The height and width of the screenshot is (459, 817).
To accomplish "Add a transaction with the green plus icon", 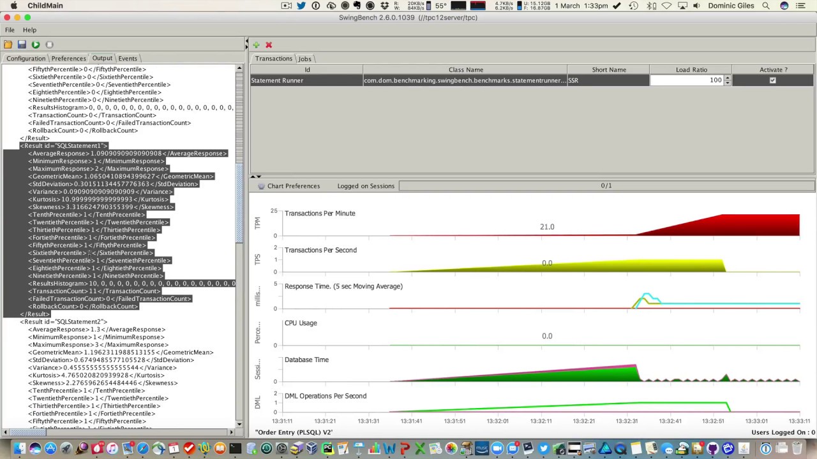I will (x=256, y=45).
